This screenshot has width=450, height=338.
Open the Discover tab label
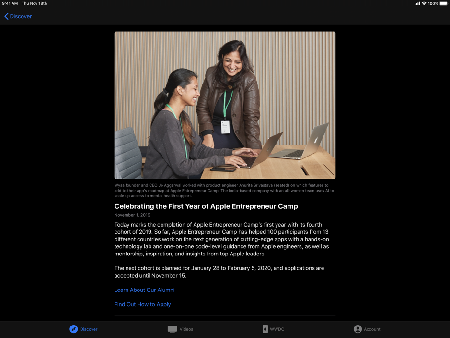click(x=89, y=329)
